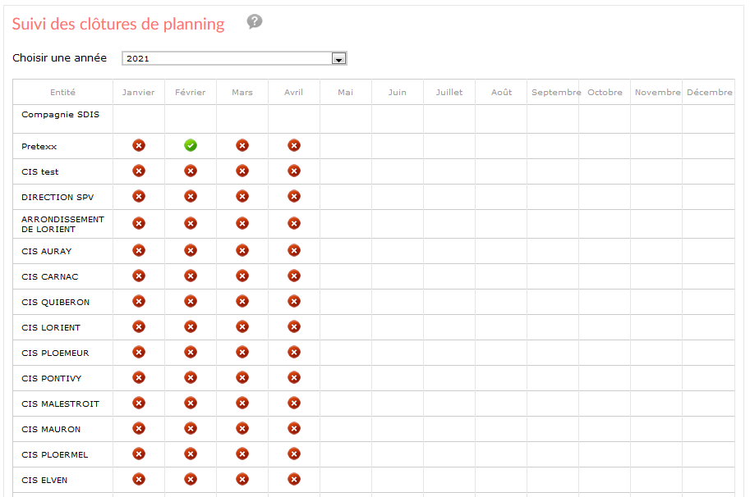Click red cross for CIS CARNAC in Janvier

(139, 276)
